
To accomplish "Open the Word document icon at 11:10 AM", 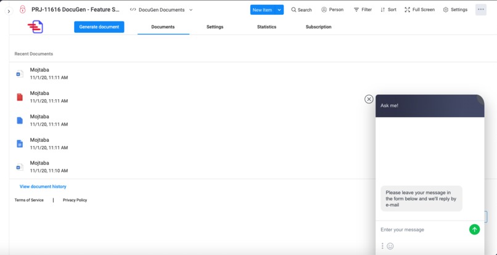I will pyautogui.click(x=20, y=167).
